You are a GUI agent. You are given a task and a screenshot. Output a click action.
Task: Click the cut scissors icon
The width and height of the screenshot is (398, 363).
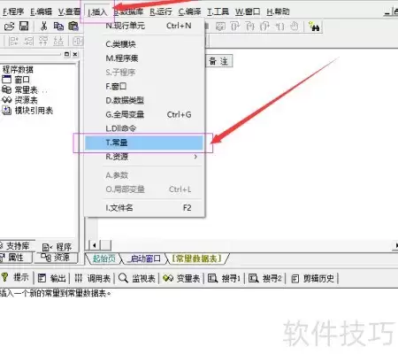pos(43,27)
